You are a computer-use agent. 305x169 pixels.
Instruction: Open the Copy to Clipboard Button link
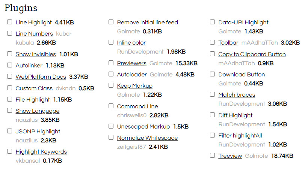point(252,54)
